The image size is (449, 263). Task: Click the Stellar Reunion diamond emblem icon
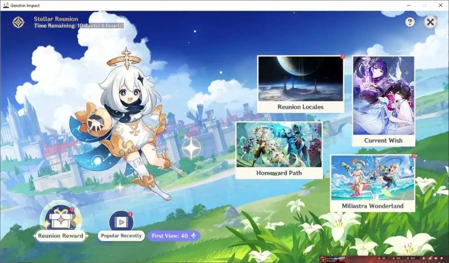pos(18,22)
